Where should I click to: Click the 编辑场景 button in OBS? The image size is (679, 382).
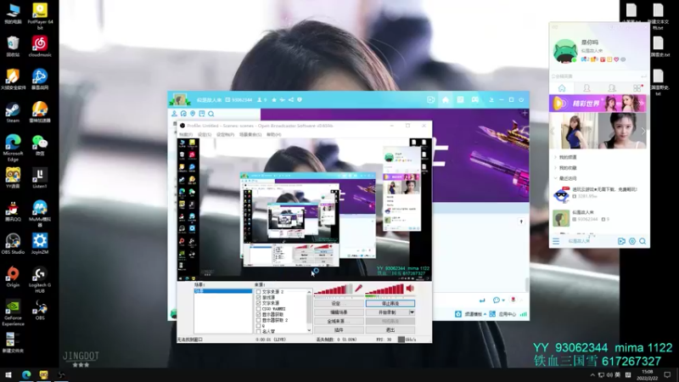pyautogui.click(x=339, y=312)
